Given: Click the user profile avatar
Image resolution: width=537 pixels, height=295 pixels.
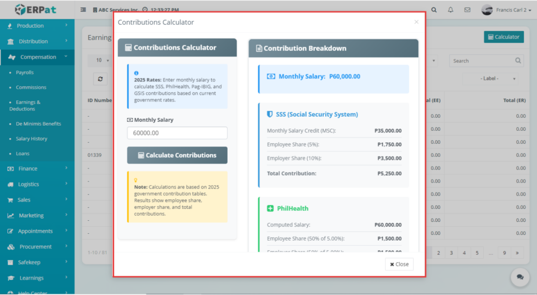Looking at the screenshot, I should pos(487,10).
